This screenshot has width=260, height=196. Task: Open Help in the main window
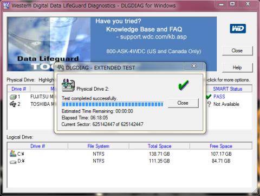point(237,68)
